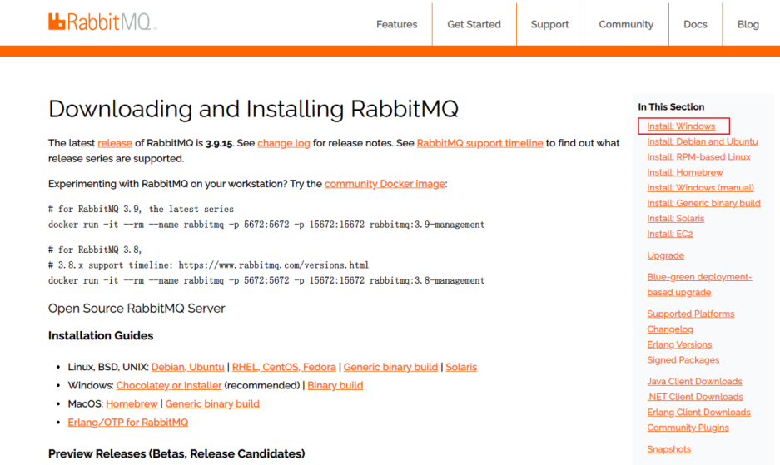This screenshot has height=465, width=780.
Task: Follow the 'release' link in intro paragraph
Action: pos(114,143)
